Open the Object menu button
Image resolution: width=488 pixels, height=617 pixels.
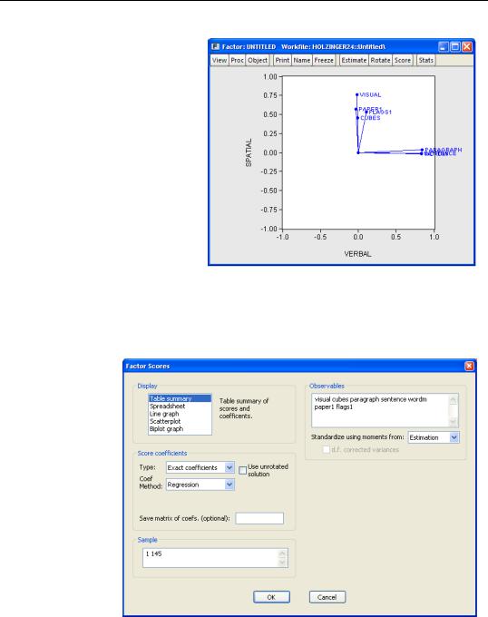[258, 60]
